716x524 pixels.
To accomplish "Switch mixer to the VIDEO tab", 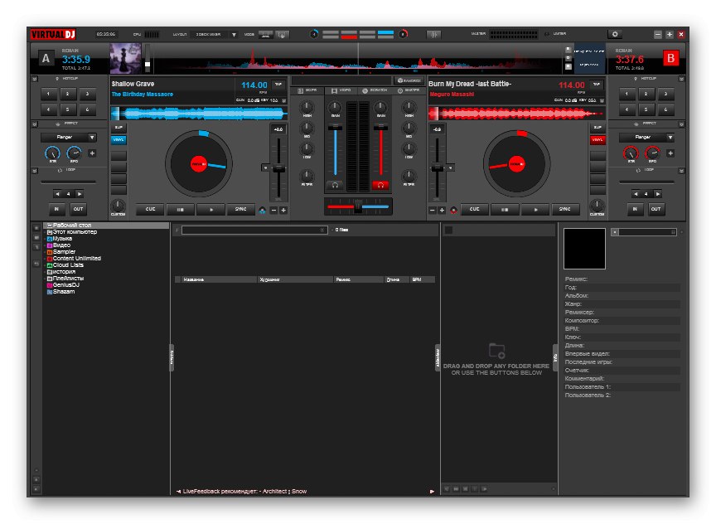I will click(x=341, y=90).
